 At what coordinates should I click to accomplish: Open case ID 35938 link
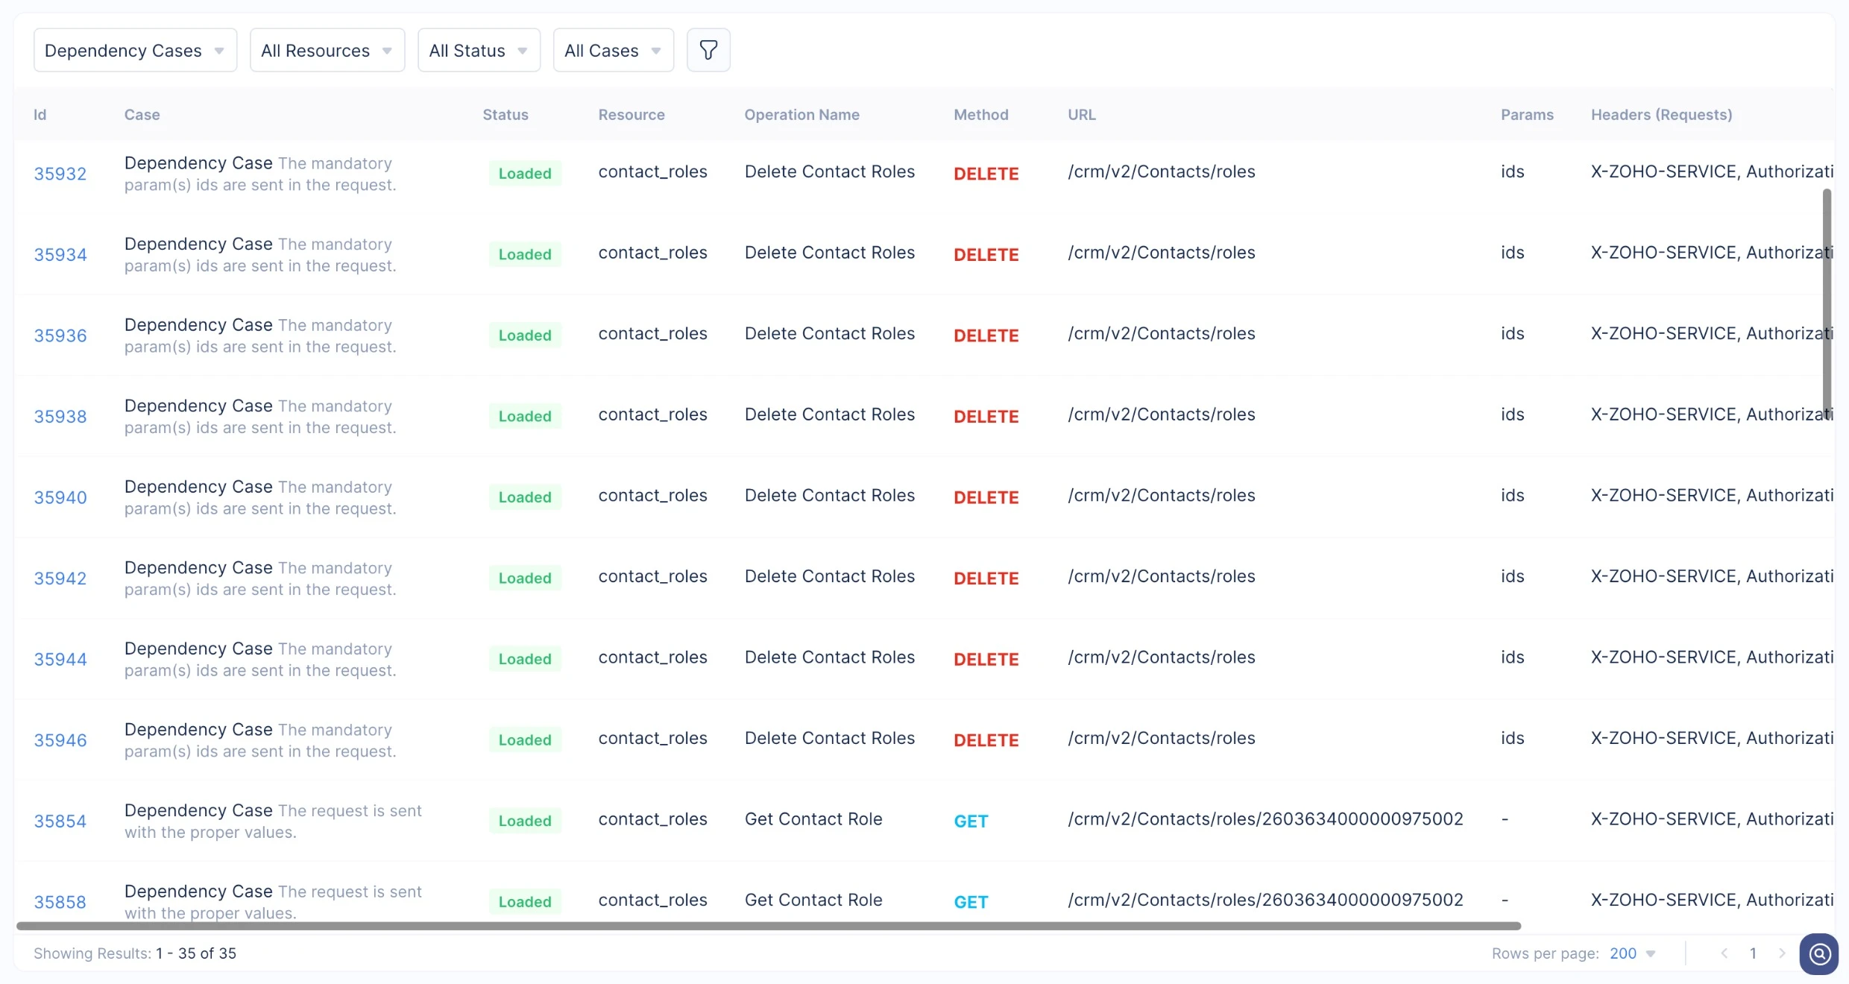pyautogui.click(x=60, y=417)
